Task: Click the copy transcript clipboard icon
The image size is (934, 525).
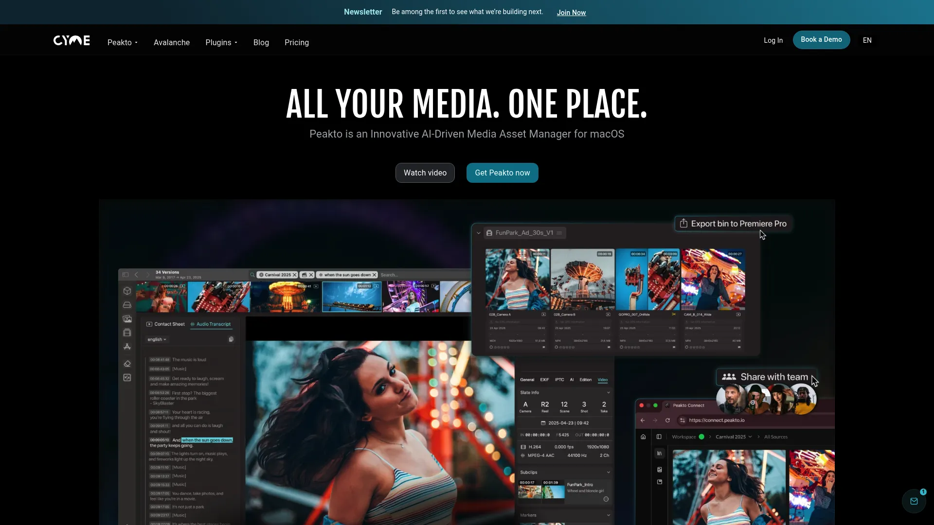Action: [x=231, y=339]
